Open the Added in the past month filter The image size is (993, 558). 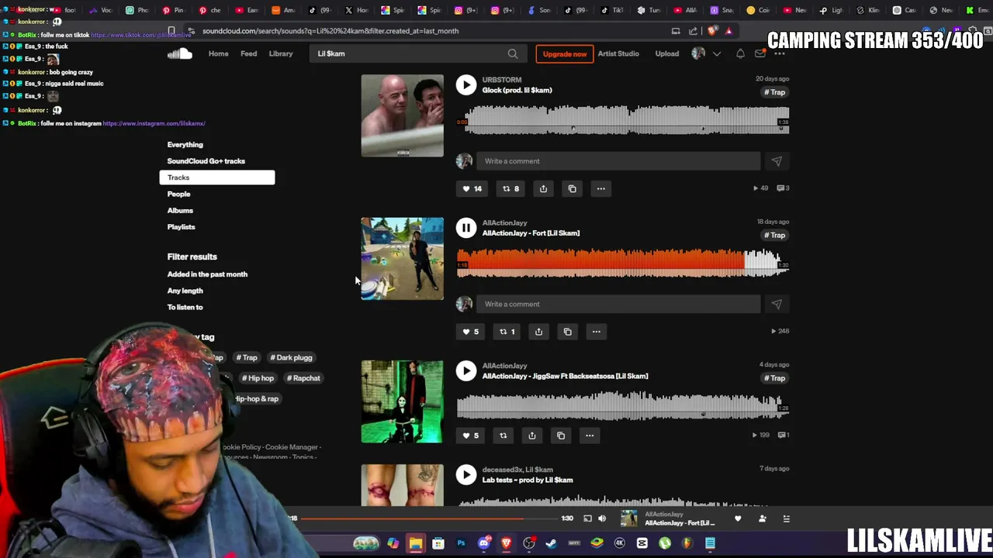tap(207, 274)
